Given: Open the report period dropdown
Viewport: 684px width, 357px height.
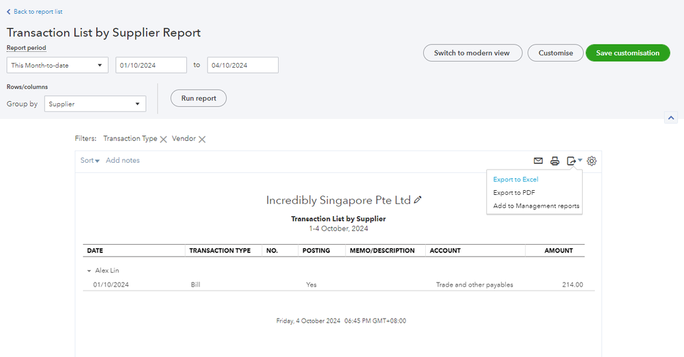Looking at the screenshot, I should tap(57, 65).
